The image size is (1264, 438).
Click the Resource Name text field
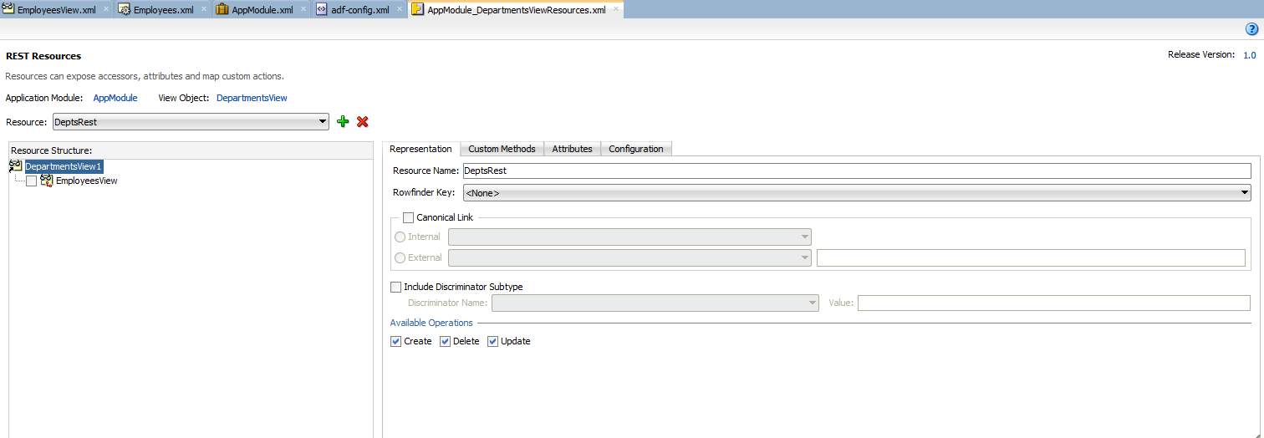pyautogui.click(x=857, y=171)
